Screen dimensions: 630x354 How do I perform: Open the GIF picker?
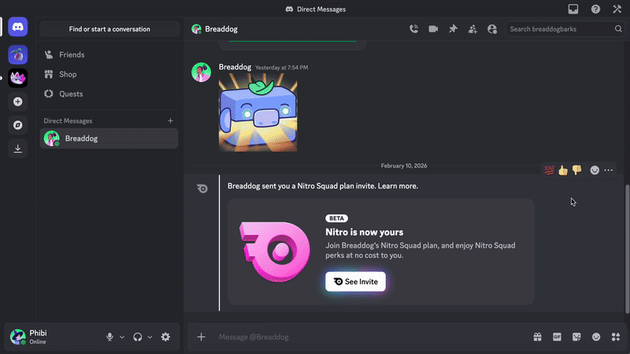557,337
